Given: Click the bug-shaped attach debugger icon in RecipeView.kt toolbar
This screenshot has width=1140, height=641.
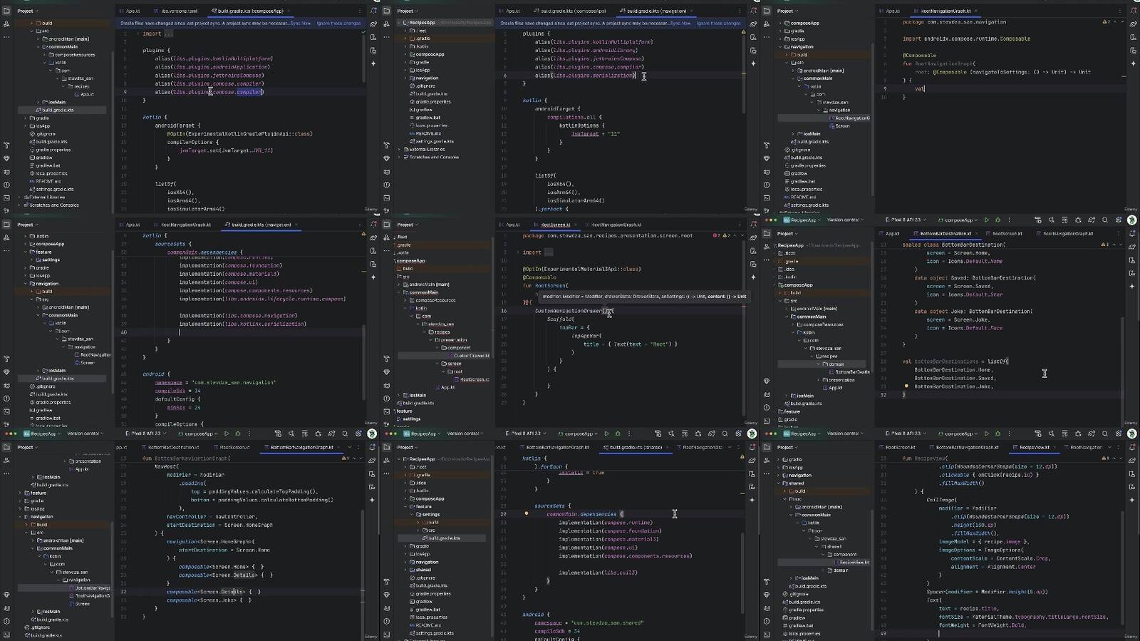Looking at the screenshot, I should (x=1078, y=434).
